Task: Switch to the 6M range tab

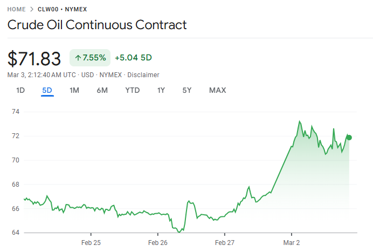Action: [102, 90]
